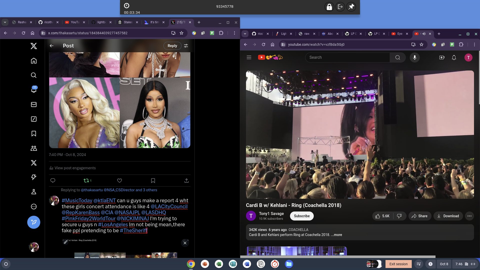Click Download under the video

click(x=448, y=216)
